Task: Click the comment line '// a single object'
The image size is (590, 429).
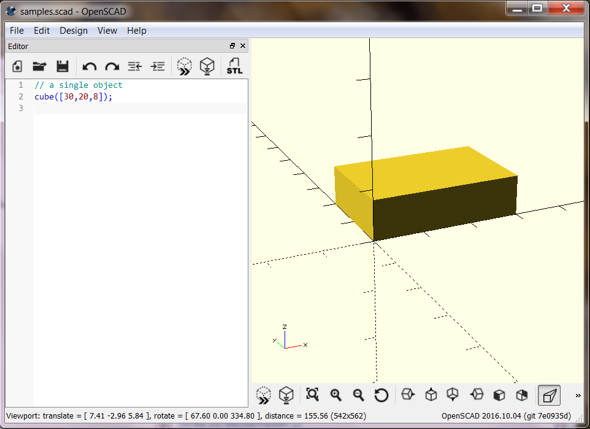Action: click(79, 85)
